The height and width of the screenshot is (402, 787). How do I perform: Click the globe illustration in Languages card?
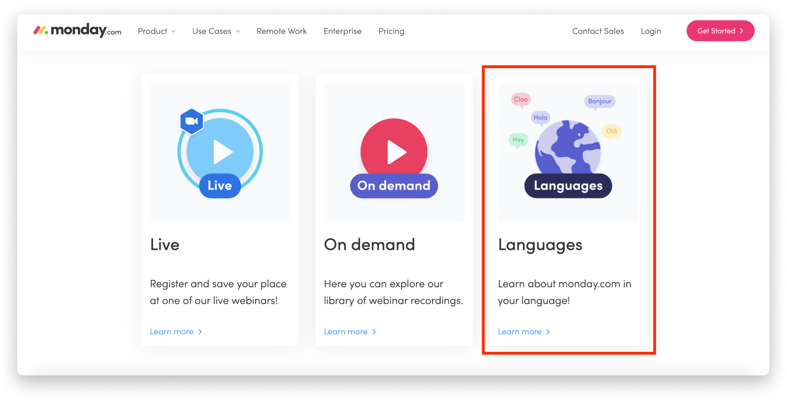[568, 147]
